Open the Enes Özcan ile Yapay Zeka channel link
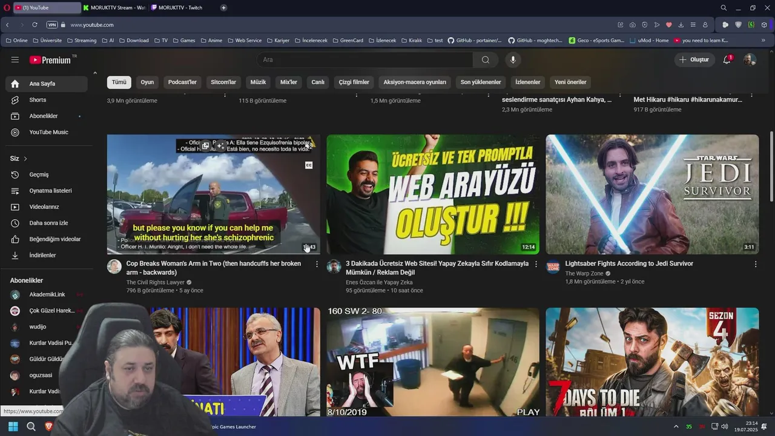This screenshot has height=436, width=775. tap(379, 282)
